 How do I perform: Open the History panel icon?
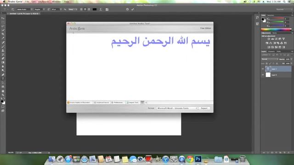[x=257, y=17]
